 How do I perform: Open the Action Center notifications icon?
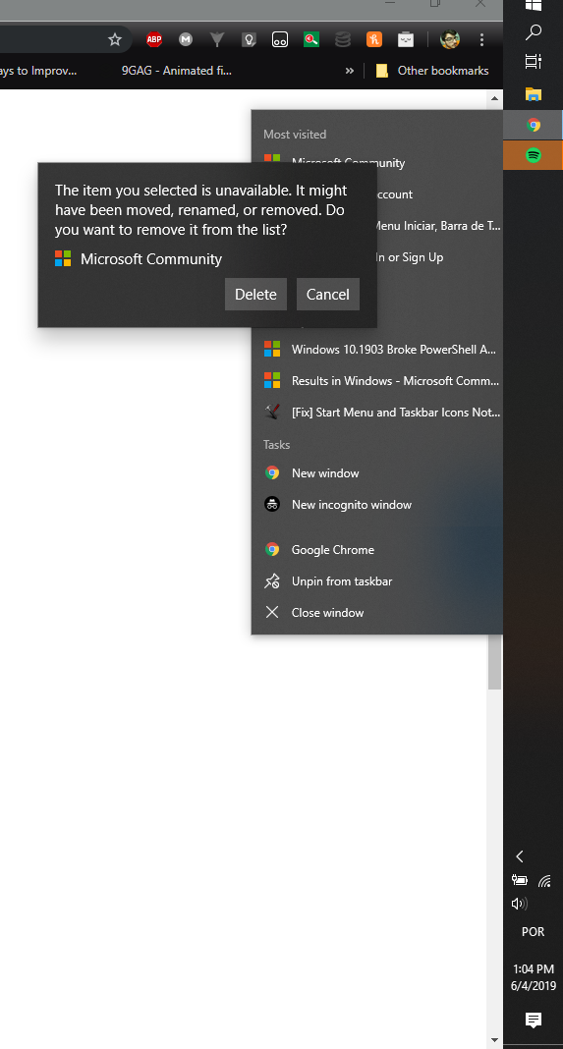click(533, 1020)
